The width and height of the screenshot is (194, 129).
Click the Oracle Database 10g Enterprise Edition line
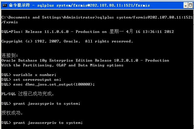click(x=85, y=60)
